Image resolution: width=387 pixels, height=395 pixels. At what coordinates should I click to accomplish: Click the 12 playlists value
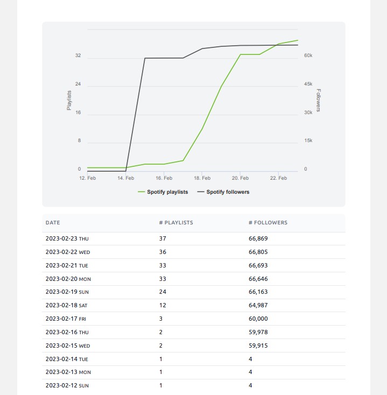click(163, 305)
